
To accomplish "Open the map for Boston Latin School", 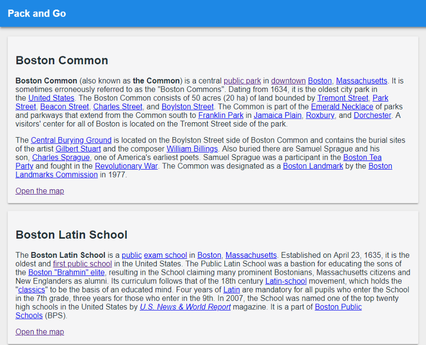I will (x=39, y=332).
